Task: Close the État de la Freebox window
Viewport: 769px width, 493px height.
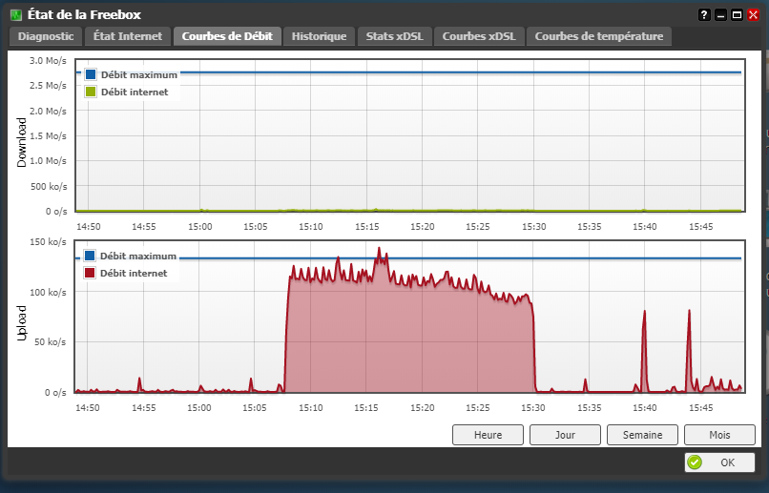Action: pos(754,14)
